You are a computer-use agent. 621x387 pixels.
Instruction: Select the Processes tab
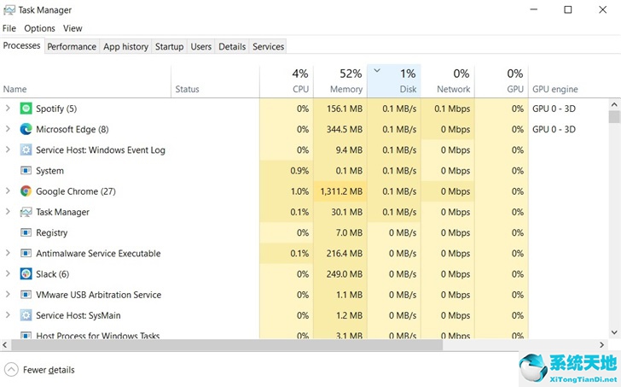[22, 45]
